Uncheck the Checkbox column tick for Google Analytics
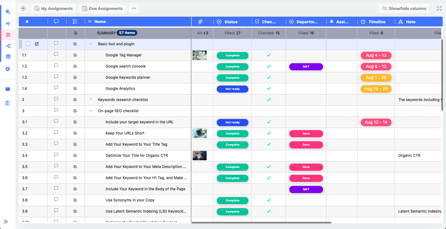446x229 pixels. [269, 89]
